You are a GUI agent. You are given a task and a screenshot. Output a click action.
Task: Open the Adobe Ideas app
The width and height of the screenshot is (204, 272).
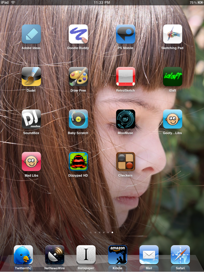[x=31, y=34]
